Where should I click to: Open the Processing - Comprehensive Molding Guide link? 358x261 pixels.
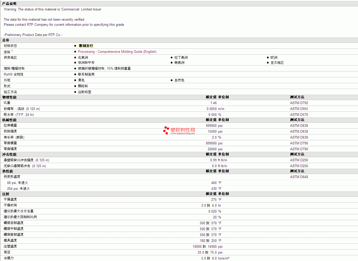[117, 52]
